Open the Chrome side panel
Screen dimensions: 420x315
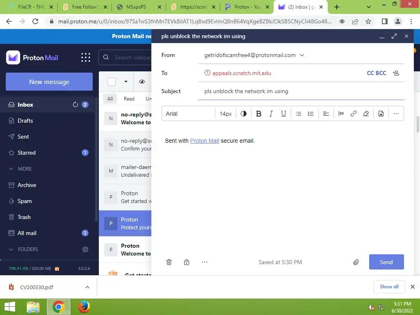click(385, 21)
